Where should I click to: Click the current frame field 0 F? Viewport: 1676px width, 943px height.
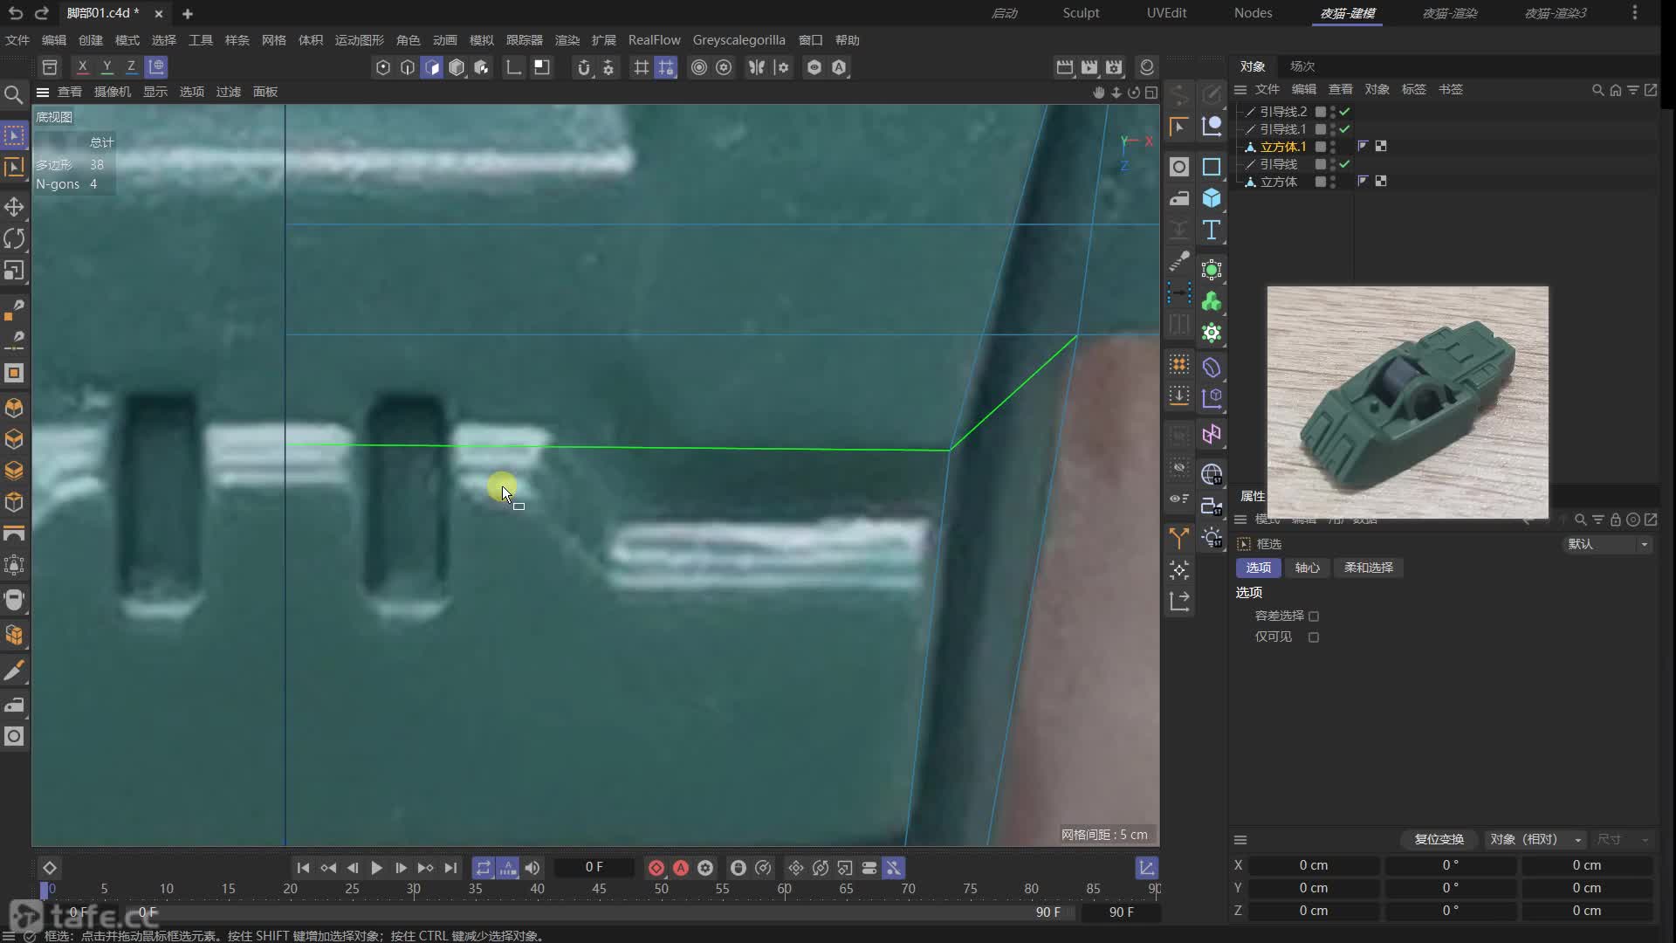594,867
